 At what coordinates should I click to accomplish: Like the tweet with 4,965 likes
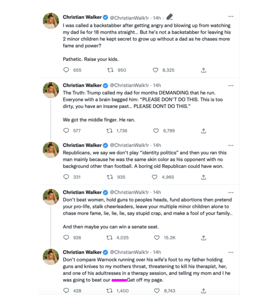(155, 177)
